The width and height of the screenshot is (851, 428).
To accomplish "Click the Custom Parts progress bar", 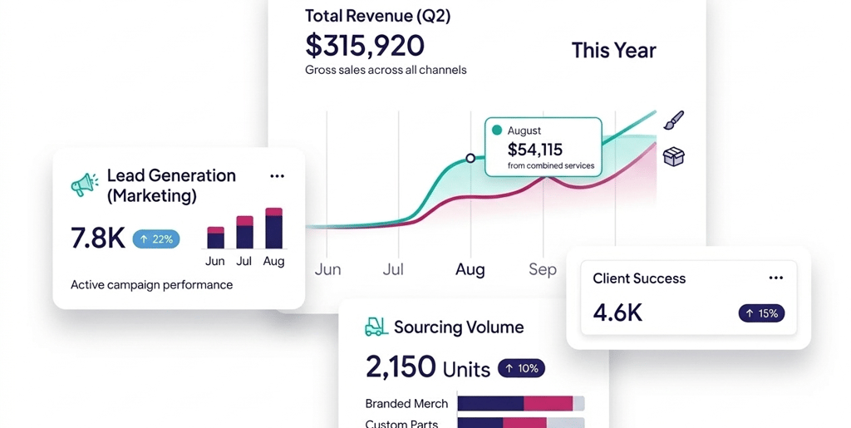I will coord(521,422).
